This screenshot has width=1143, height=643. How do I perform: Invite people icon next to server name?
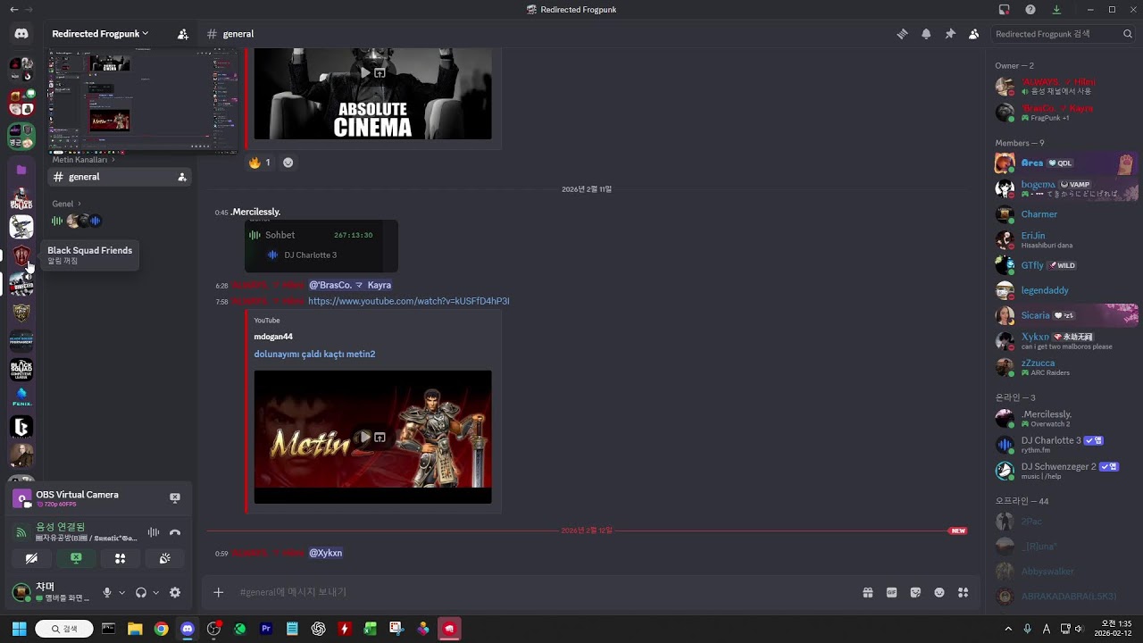(x=183, y=34)
